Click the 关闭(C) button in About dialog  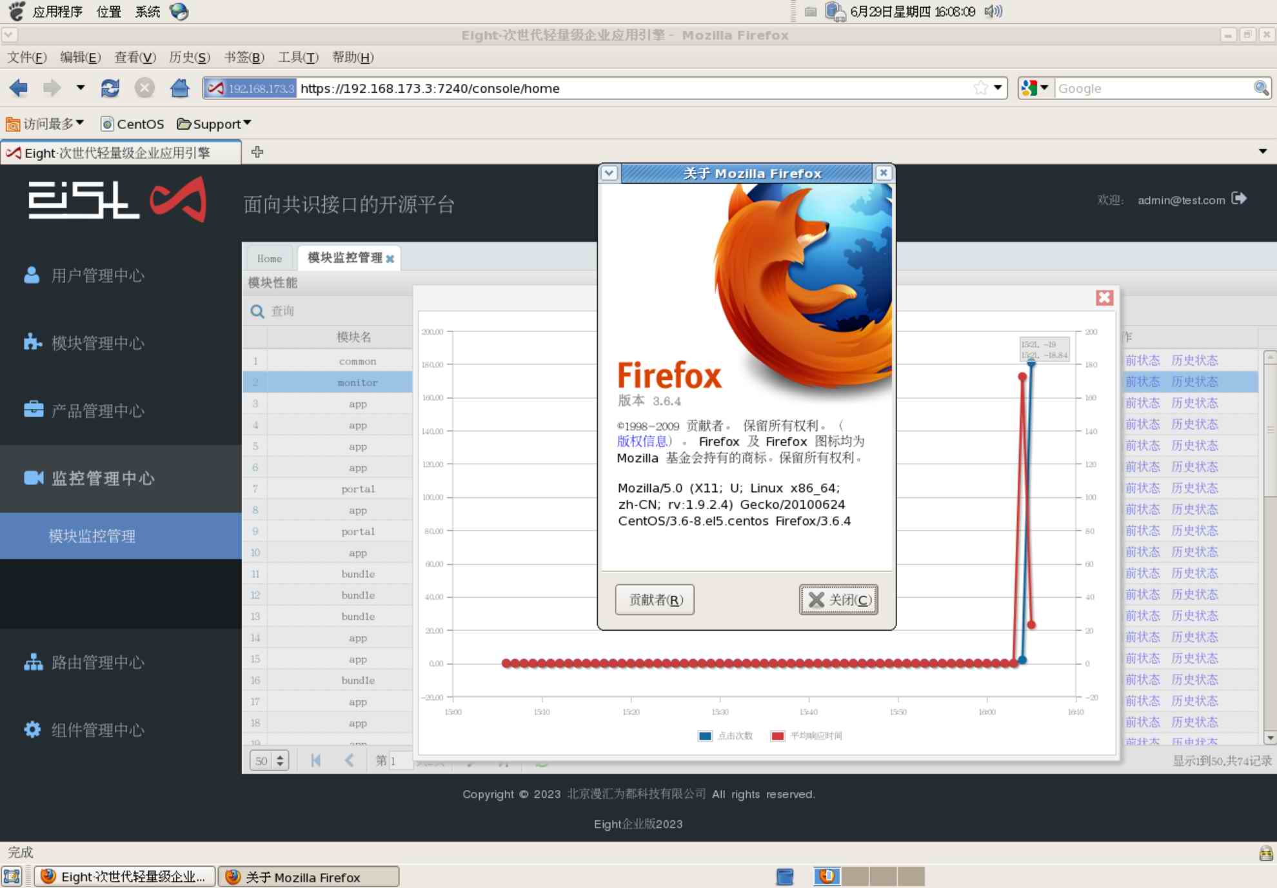[838, 600]
